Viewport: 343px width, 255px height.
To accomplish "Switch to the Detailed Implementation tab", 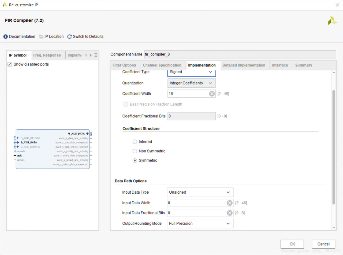I will click(x=244, y=65).
